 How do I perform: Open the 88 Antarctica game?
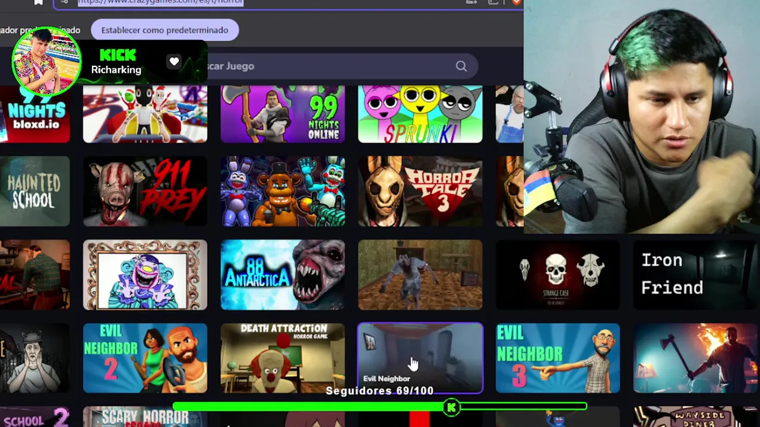(x=283, y=275)
